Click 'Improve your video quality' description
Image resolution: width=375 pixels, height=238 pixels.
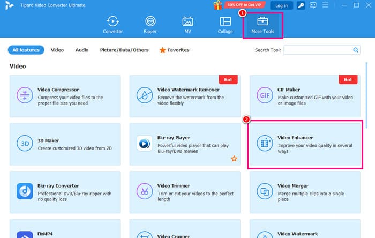(x=315, y=148)
